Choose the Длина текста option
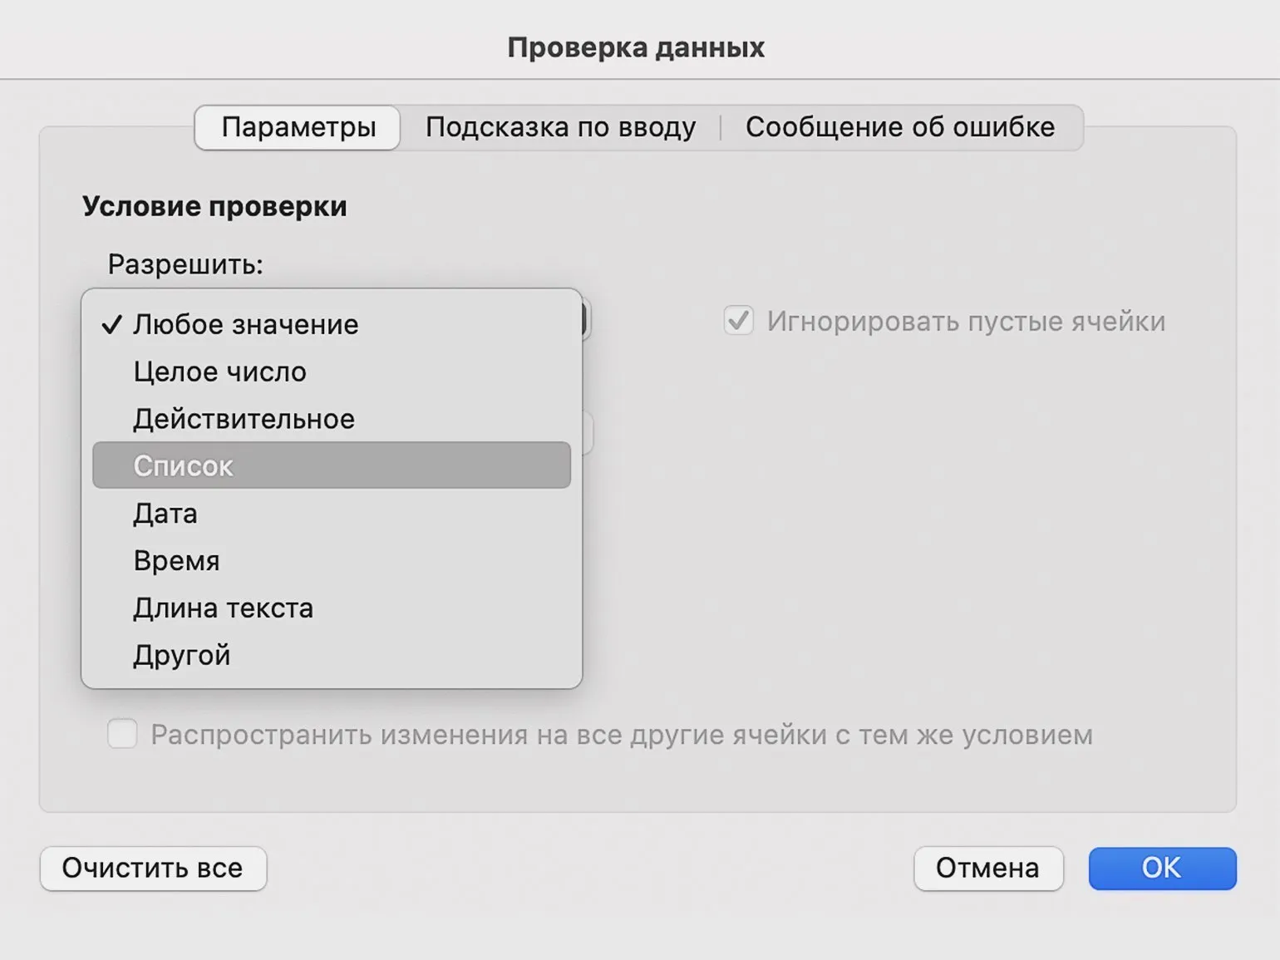The width and height of the screenshot is (1280, 960). coord(223,608)
